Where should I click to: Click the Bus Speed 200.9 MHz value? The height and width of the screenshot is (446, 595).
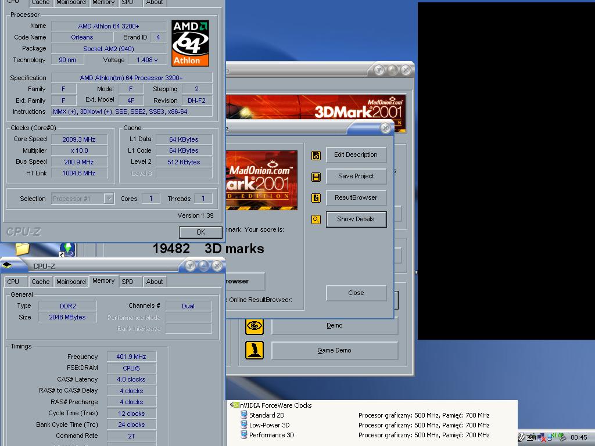pos(79,162)
